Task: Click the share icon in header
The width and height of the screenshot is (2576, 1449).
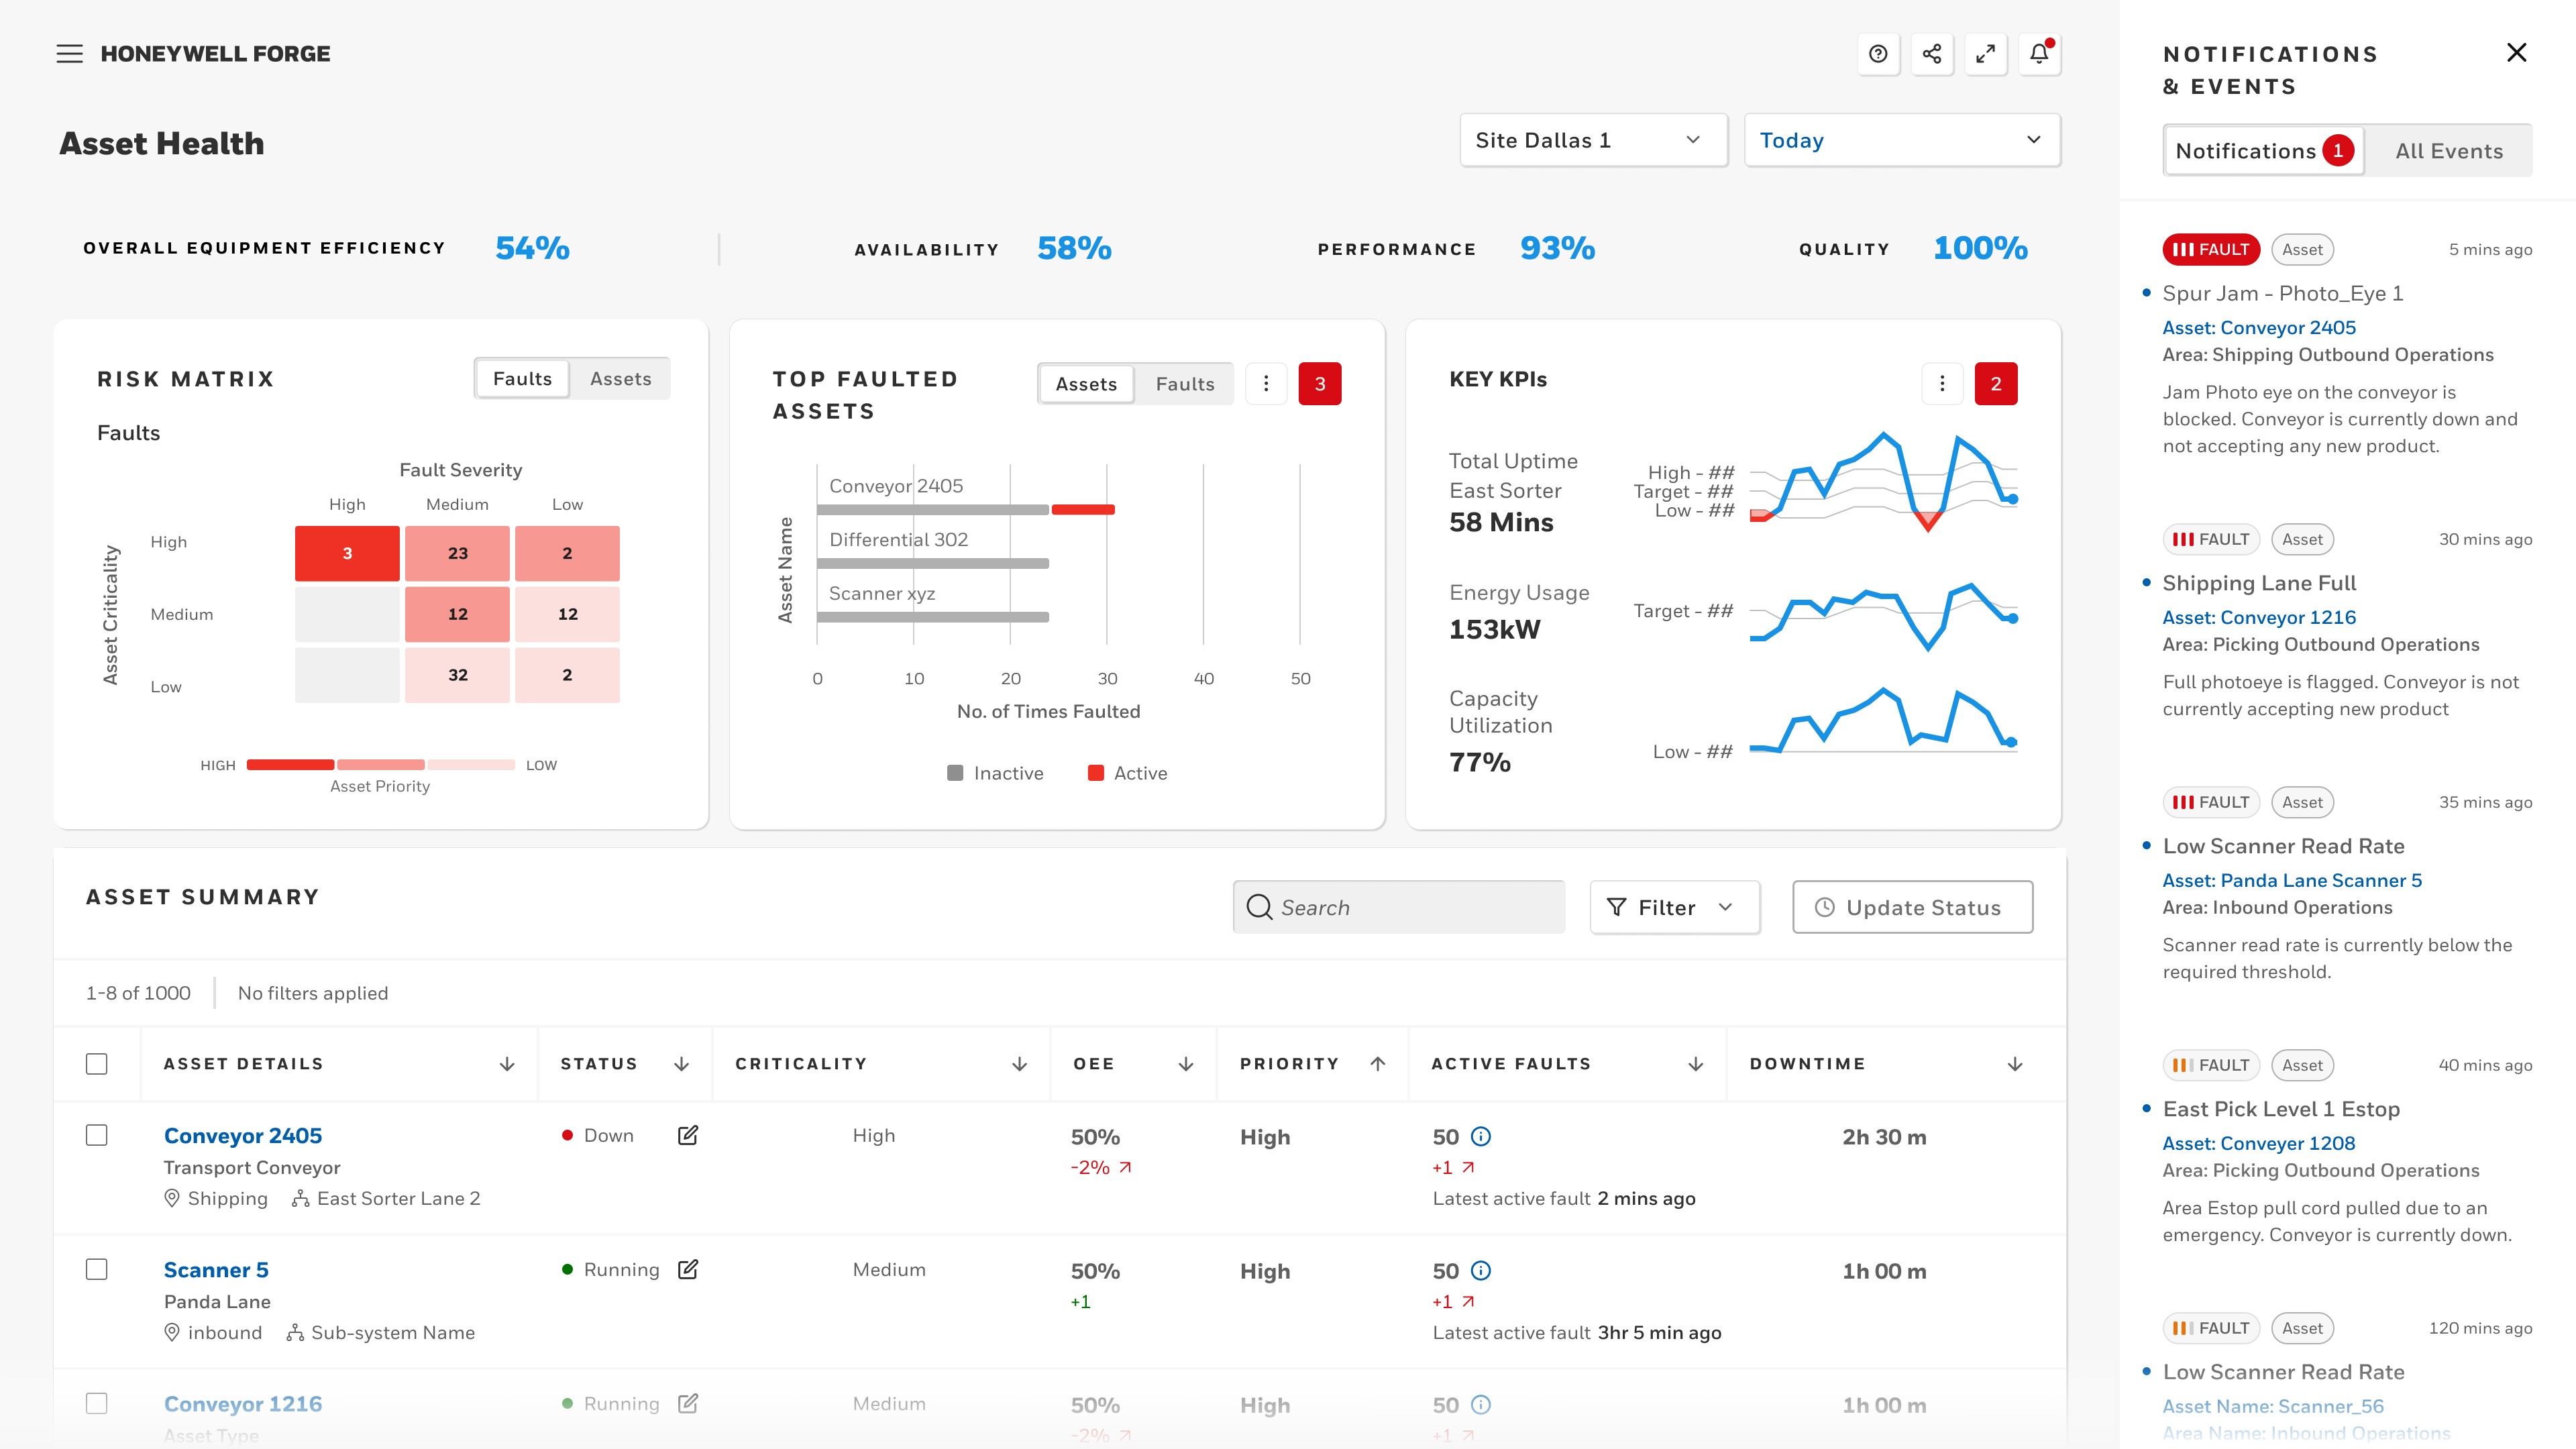Action: click(x=1932, y=54)
